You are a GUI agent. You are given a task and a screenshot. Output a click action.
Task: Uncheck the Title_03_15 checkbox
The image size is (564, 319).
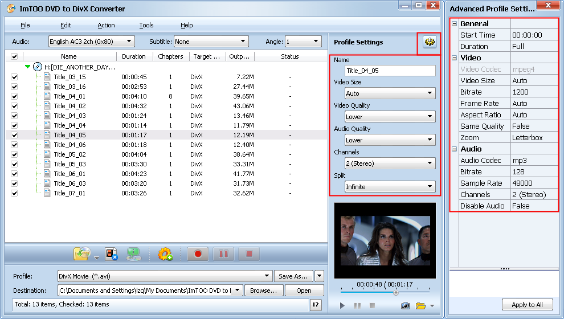(14, 77)
